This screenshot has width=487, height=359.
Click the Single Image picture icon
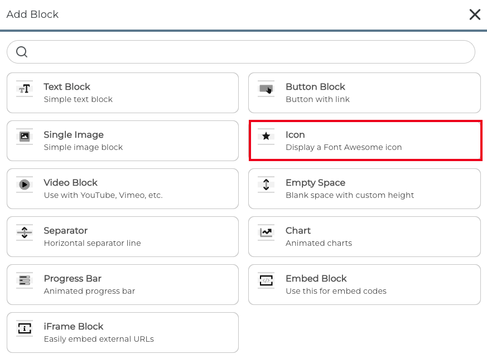click(x=25, y=137)
